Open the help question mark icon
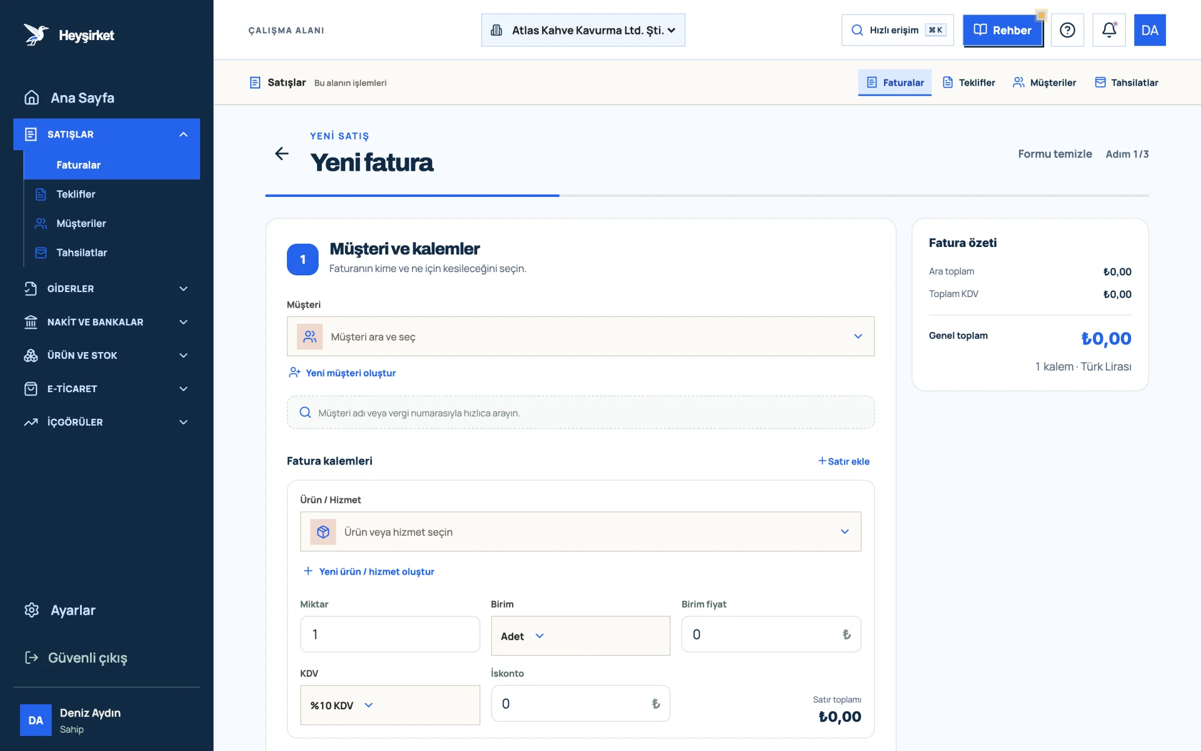 pos(1067,30)
